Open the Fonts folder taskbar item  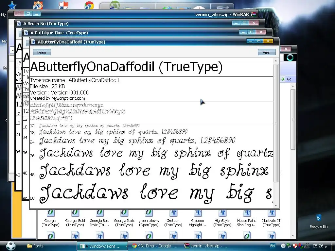point(35,246)
